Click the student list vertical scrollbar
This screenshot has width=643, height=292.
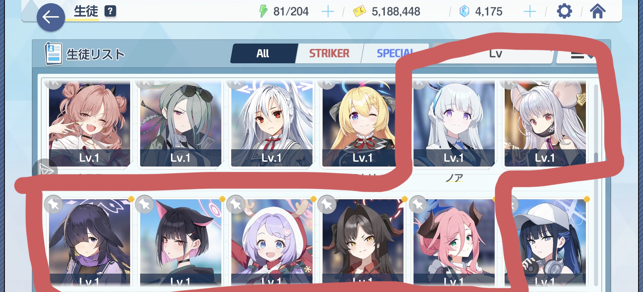pyautogui.click(x=596, y=185)
